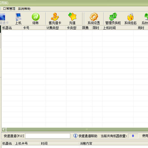This screenshot has width=148, height=148.
Task: Click the 用时 column header
Action: click(141, 28)
